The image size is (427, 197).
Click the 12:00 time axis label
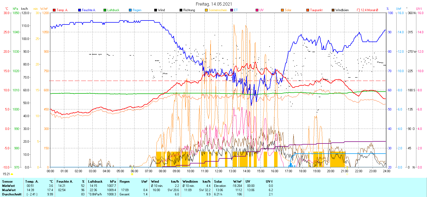coord(219,171)
